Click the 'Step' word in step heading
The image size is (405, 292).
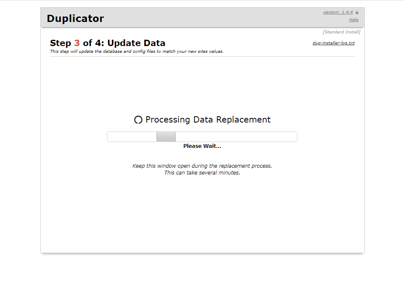pyautogui.click(x=61, y=43)
